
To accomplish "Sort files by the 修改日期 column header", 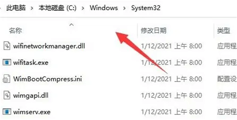I will (153, 31).
